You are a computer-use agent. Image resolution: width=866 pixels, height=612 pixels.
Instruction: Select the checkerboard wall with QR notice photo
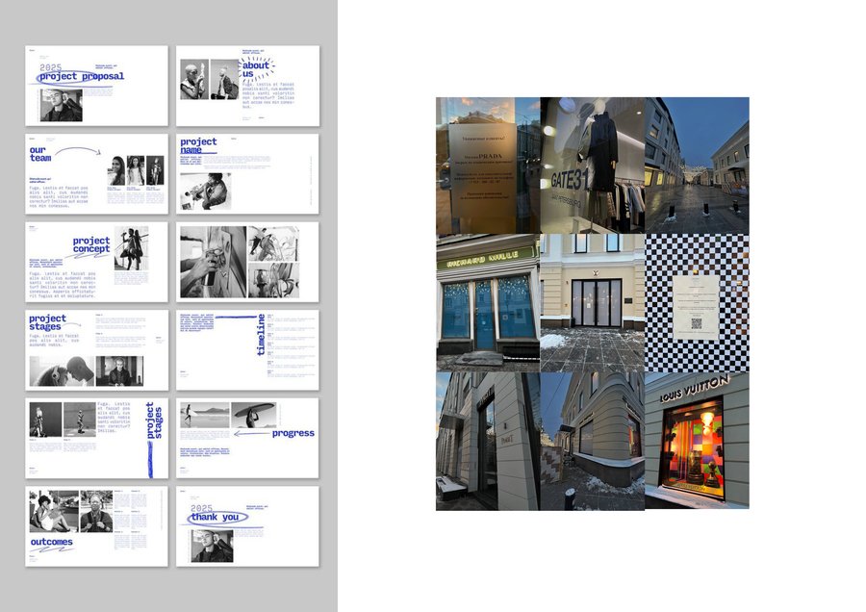point(697,303)
